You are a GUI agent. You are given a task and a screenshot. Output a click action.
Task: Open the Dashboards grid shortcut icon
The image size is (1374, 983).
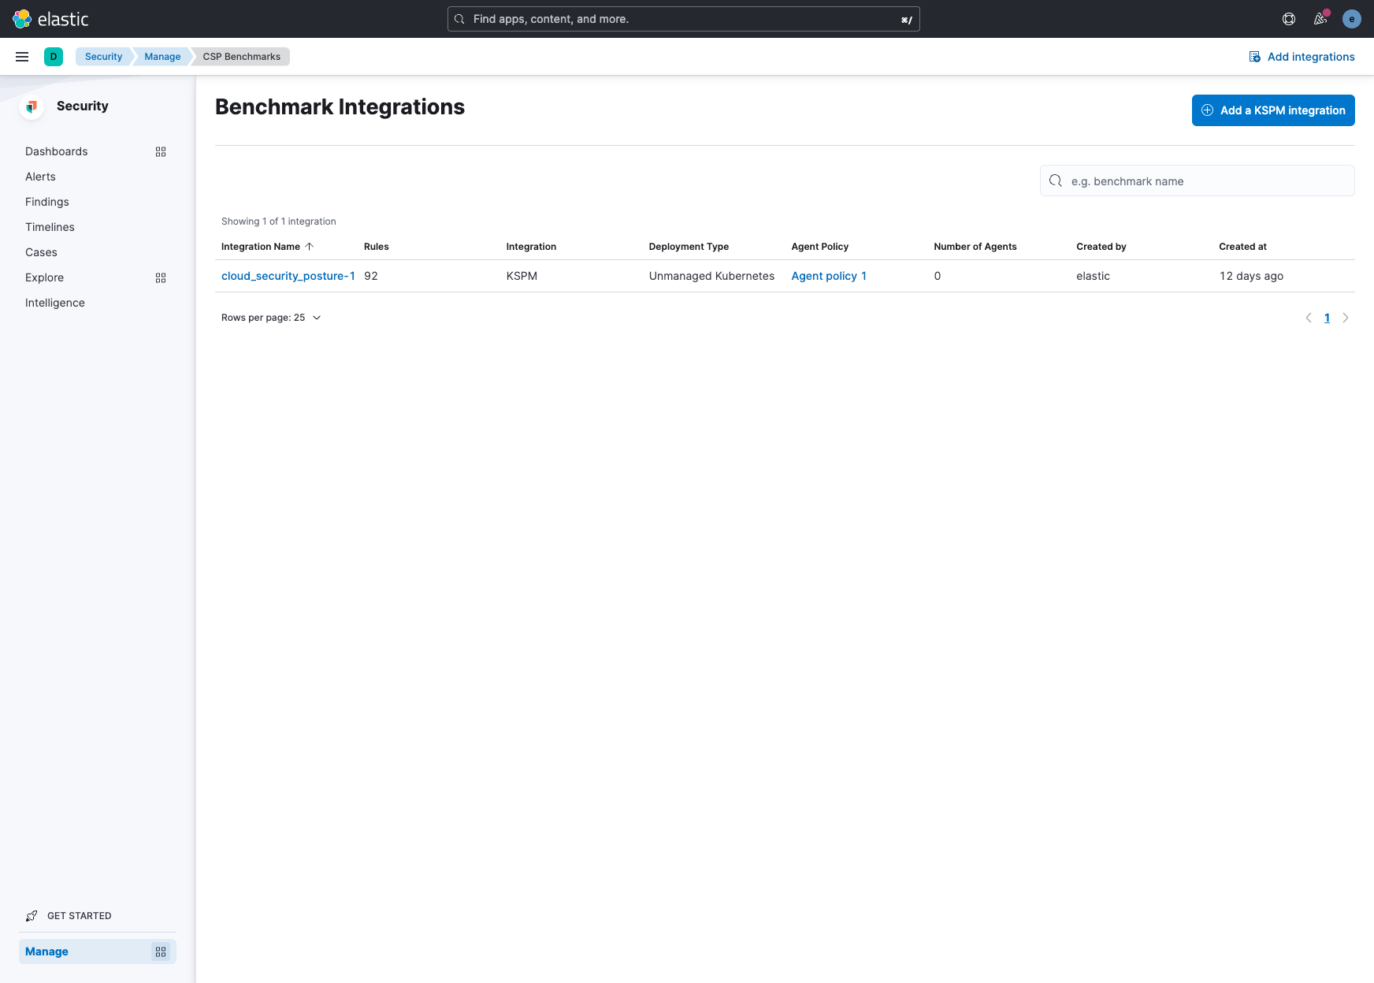[161, 151]
